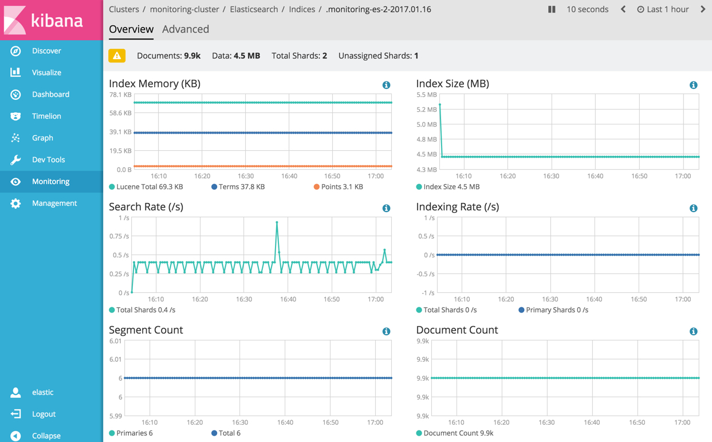Navigate to Clusters via the breadcrumb
Viewport: 712px width, 442px height.
(x=124, y=9)
